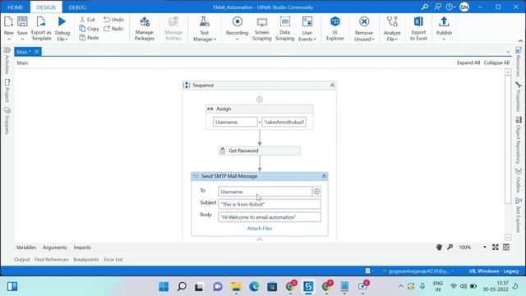Open Remove Unused dropdown

364,29
